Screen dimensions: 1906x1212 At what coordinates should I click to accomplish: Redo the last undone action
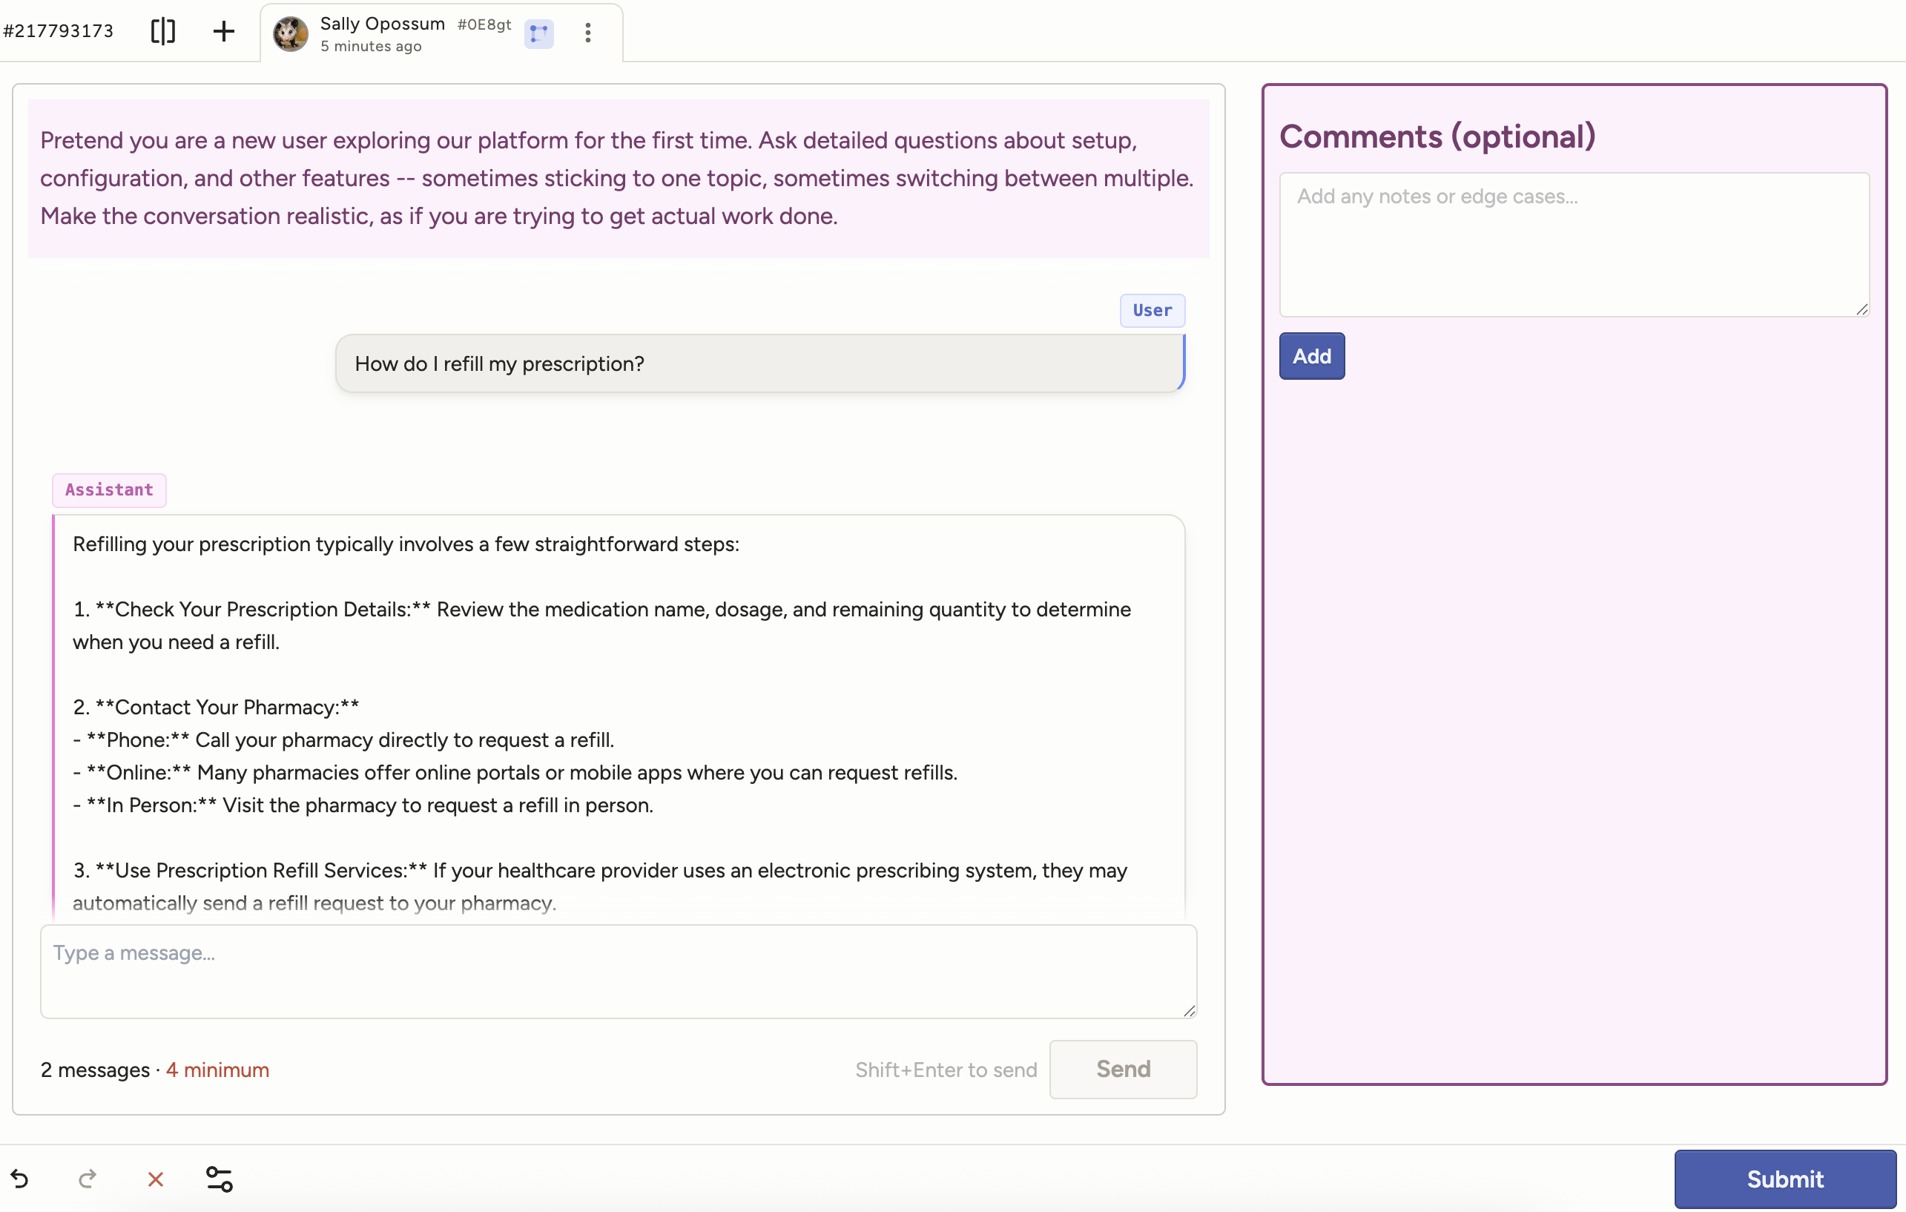[x=87, y=1179]
